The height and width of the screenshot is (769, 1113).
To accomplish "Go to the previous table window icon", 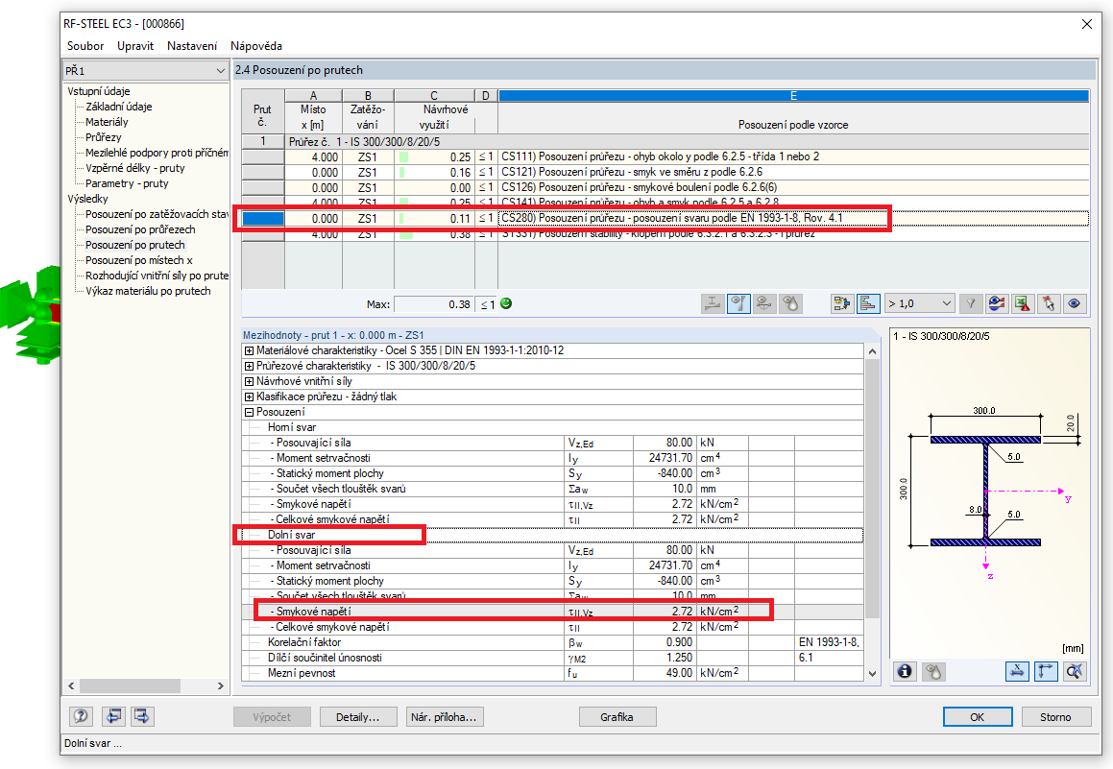I will click(113, 716).
